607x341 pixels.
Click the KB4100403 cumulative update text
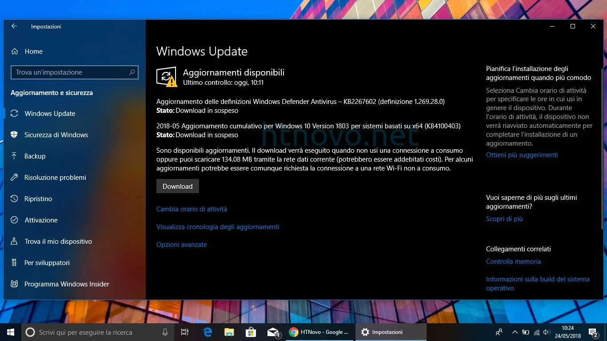click(308, 126)
